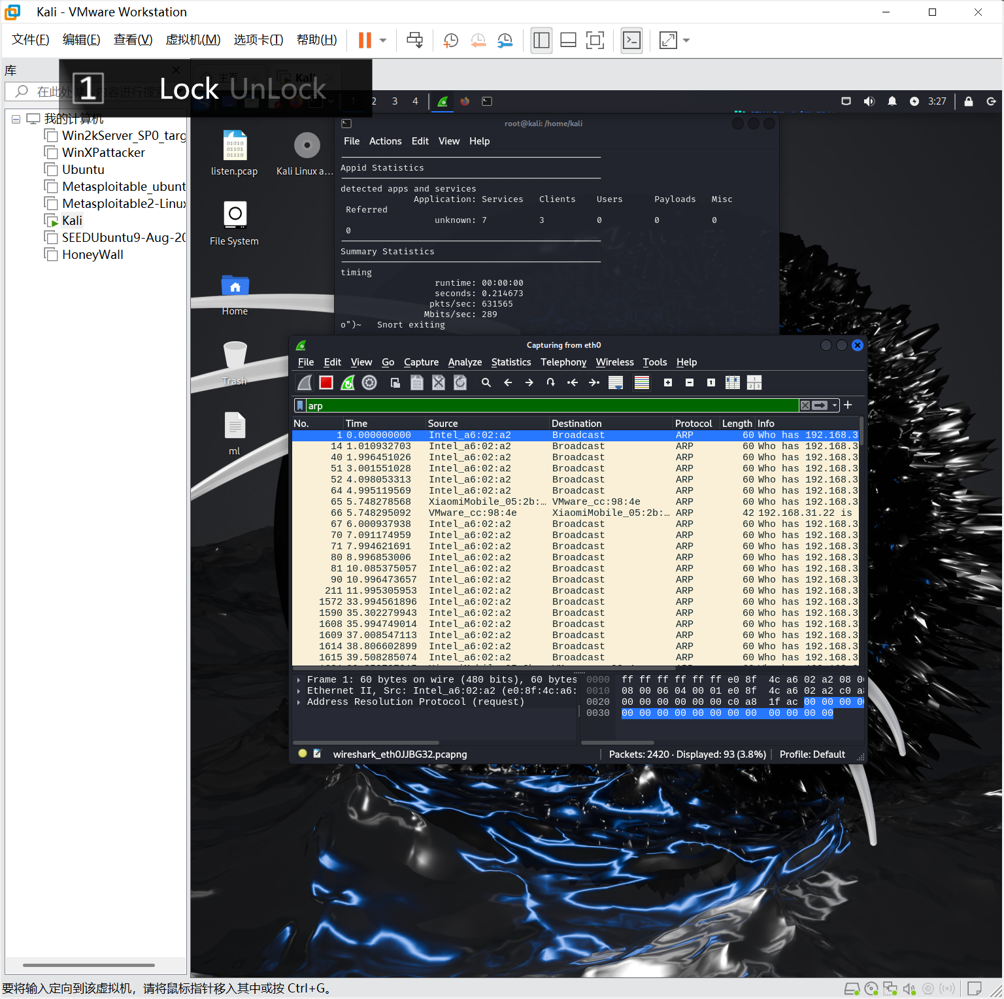
Task: Open Wireshark Capture menu
Action: (421, 362)
